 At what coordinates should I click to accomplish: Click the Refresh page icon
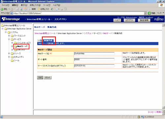click(x=21, y=9)
